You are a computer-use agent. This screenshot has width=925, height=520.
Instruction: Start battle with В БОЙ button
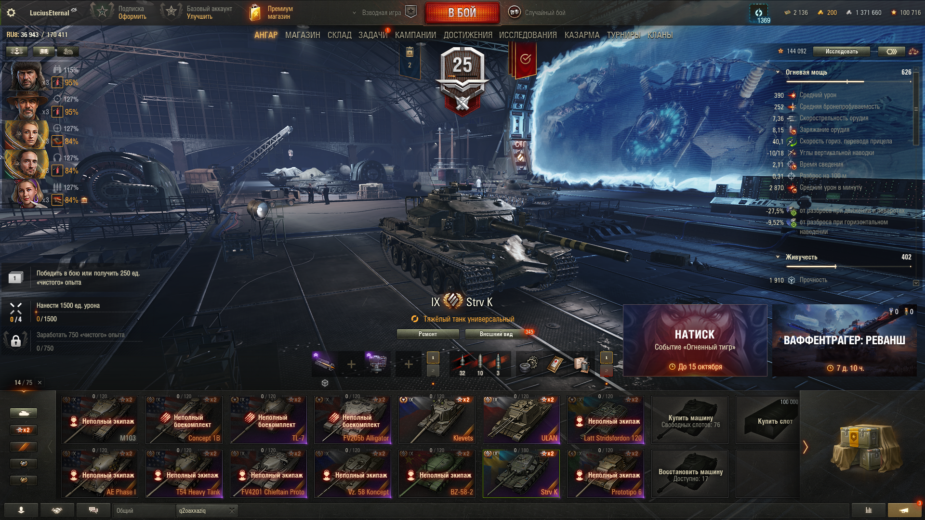point(462,13)
